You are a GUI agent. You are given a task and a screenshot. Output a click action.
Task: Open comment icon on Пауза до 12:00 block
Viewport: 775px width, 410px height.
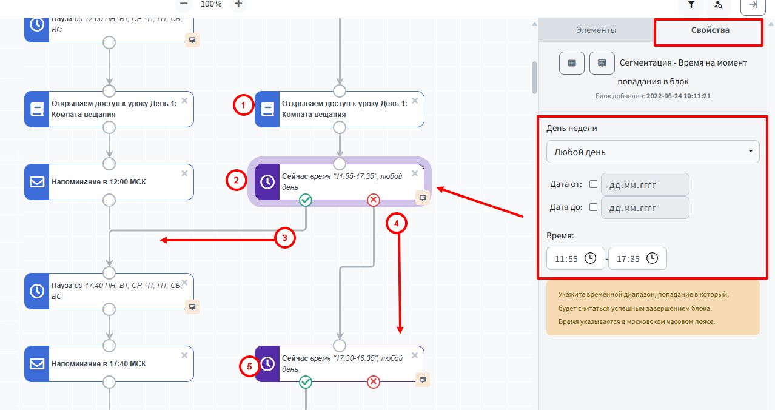(x=192, y=40)
